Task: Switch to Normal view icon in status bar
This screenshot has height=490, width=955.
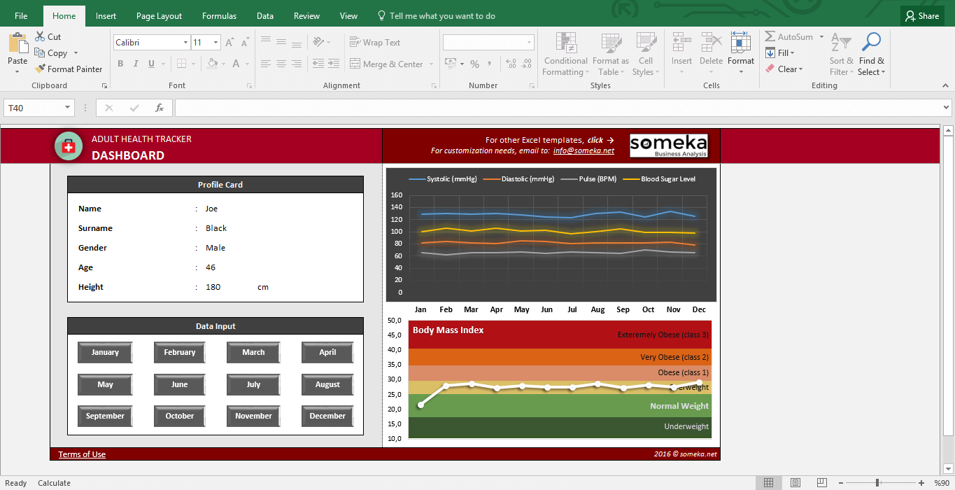Action: (x=768, y=483)
